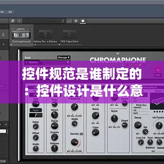Click the Hit Position knob
Image resolution: width=164 pixels, height=164 pixels.
click(x=159, y=125)
